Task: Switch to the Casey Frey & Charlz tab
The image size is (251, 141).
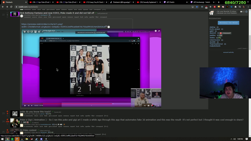Action: (95, 2)
